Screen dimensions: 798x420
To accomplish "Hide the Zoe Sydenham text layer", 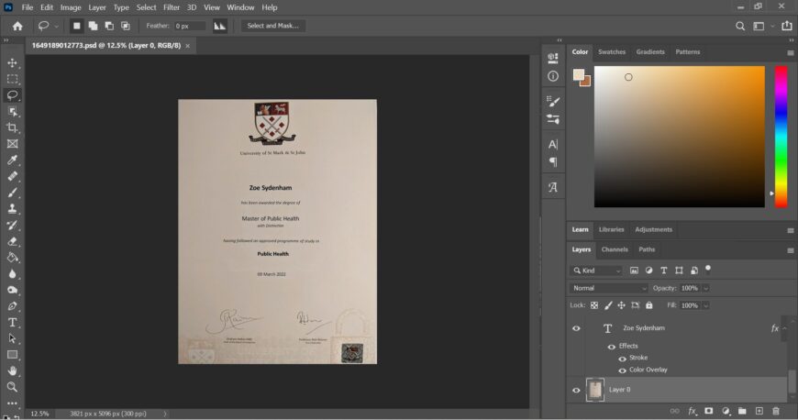I will [x=576, y=328].
